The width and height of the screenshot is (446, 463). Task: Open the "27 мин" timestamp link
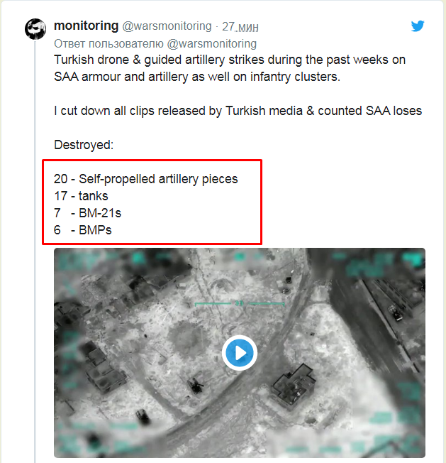(240, 26)
